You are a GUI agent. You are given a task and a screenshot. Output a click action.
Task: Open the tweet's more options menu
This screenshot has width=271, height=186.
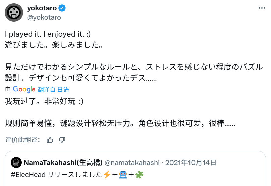point(261,9)
